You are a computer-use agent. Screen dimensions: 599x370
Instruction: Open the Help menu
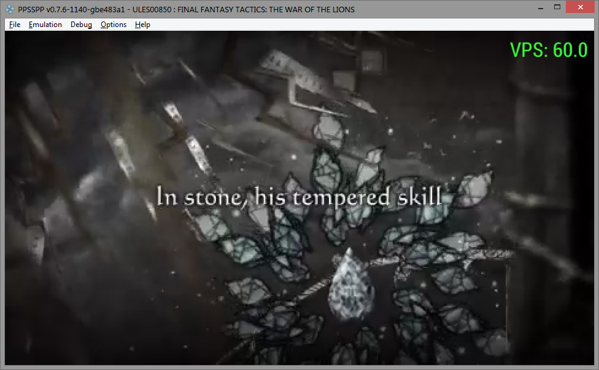[142, 25]
